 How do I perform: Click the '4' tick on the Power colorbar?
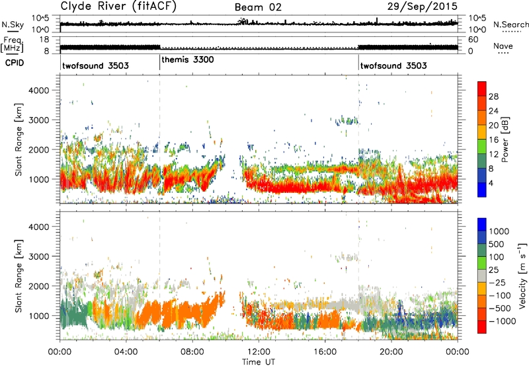click(491, 183)
